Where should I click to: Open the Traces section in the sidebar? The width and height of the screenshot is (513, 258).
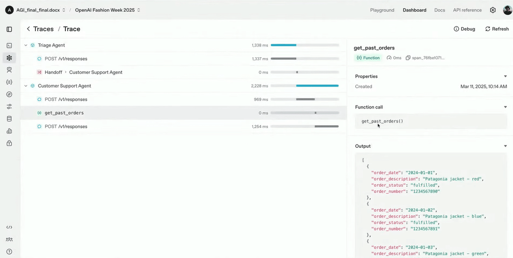pos(9,58)
